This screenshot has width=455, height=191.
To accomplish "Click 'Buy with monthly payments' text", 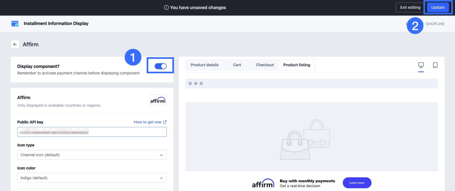I will click(x=307, y=181).
